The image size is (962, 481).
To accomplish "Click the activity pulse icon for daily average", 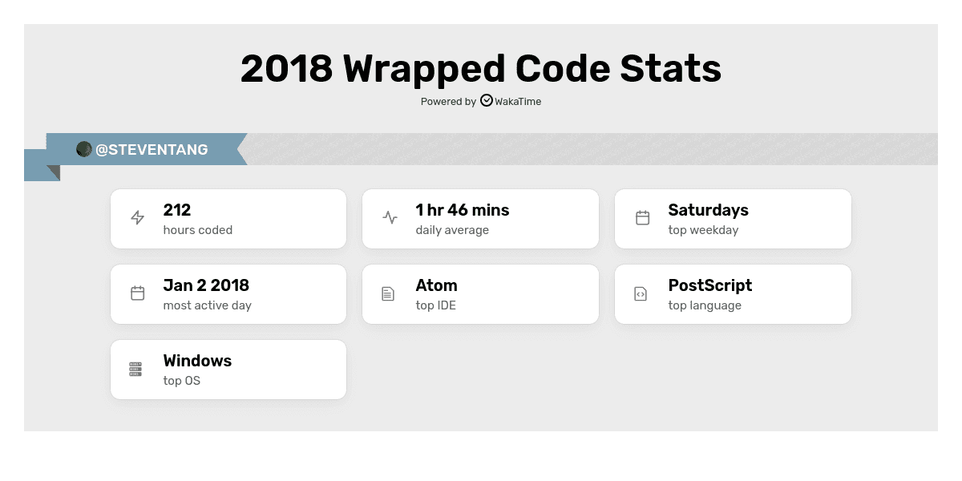I will [390, 218].
